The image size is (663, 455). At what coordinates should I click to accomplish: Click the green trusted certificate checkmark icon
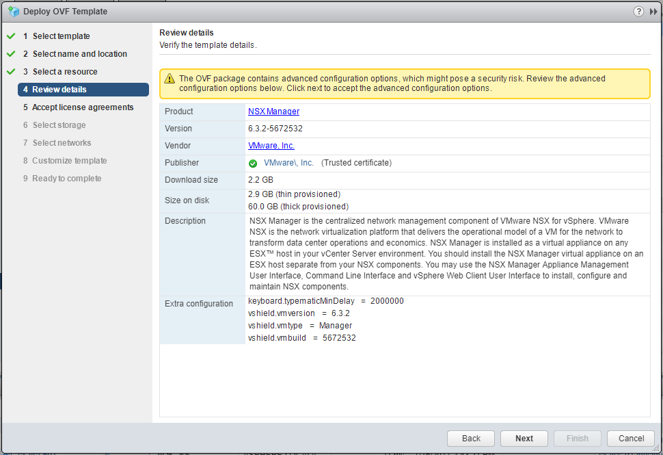pyautogui.click(x=253, y=164)
